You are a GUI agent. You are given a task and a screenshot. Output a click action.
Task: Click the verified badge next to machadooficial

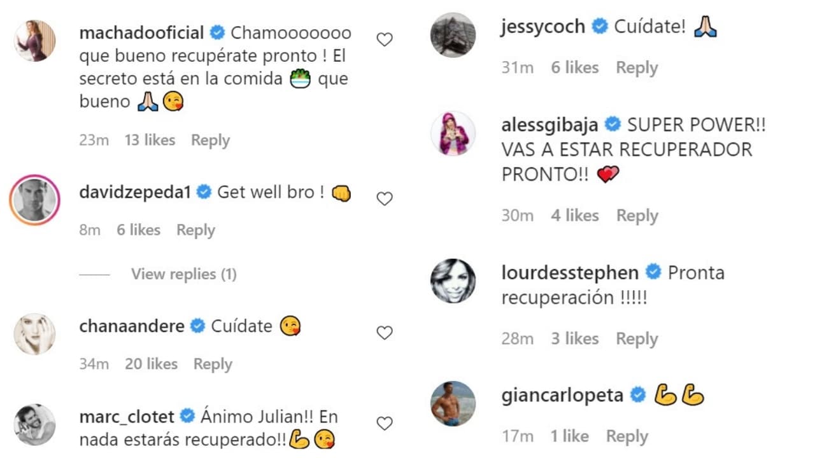tap(217, 32)
